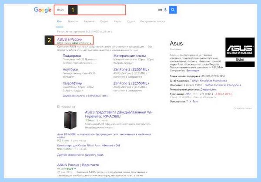261x182 pixels.
Task: Expand the Ещё dropdown menu
Action: (131, 21)
